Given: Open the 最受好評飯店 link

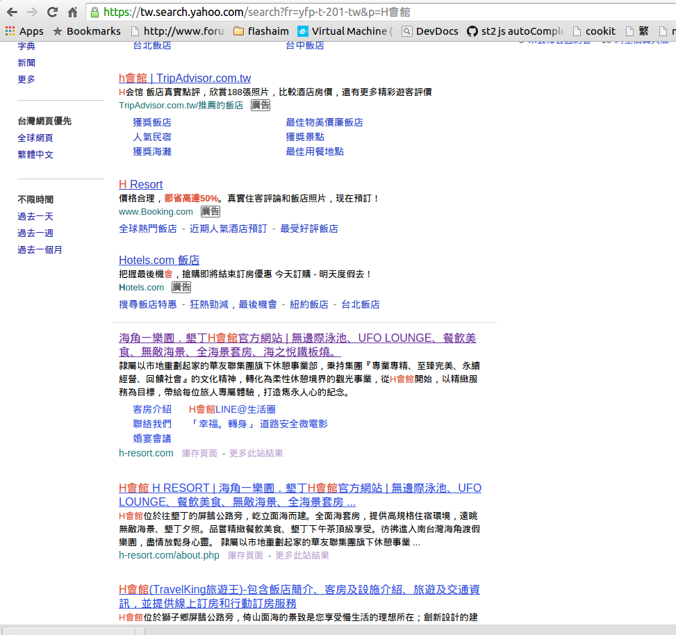Looking at the screenshot, I should pos(309,229).
